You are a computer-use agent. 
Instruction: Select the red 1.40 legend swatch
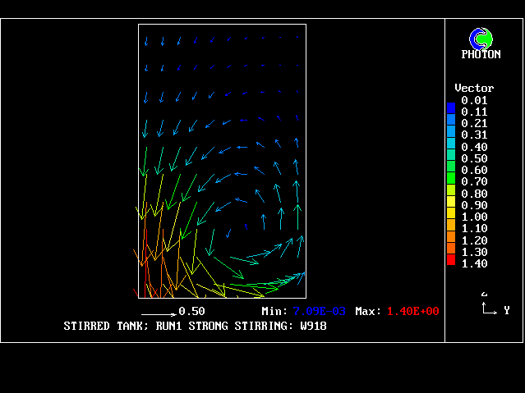450,261
